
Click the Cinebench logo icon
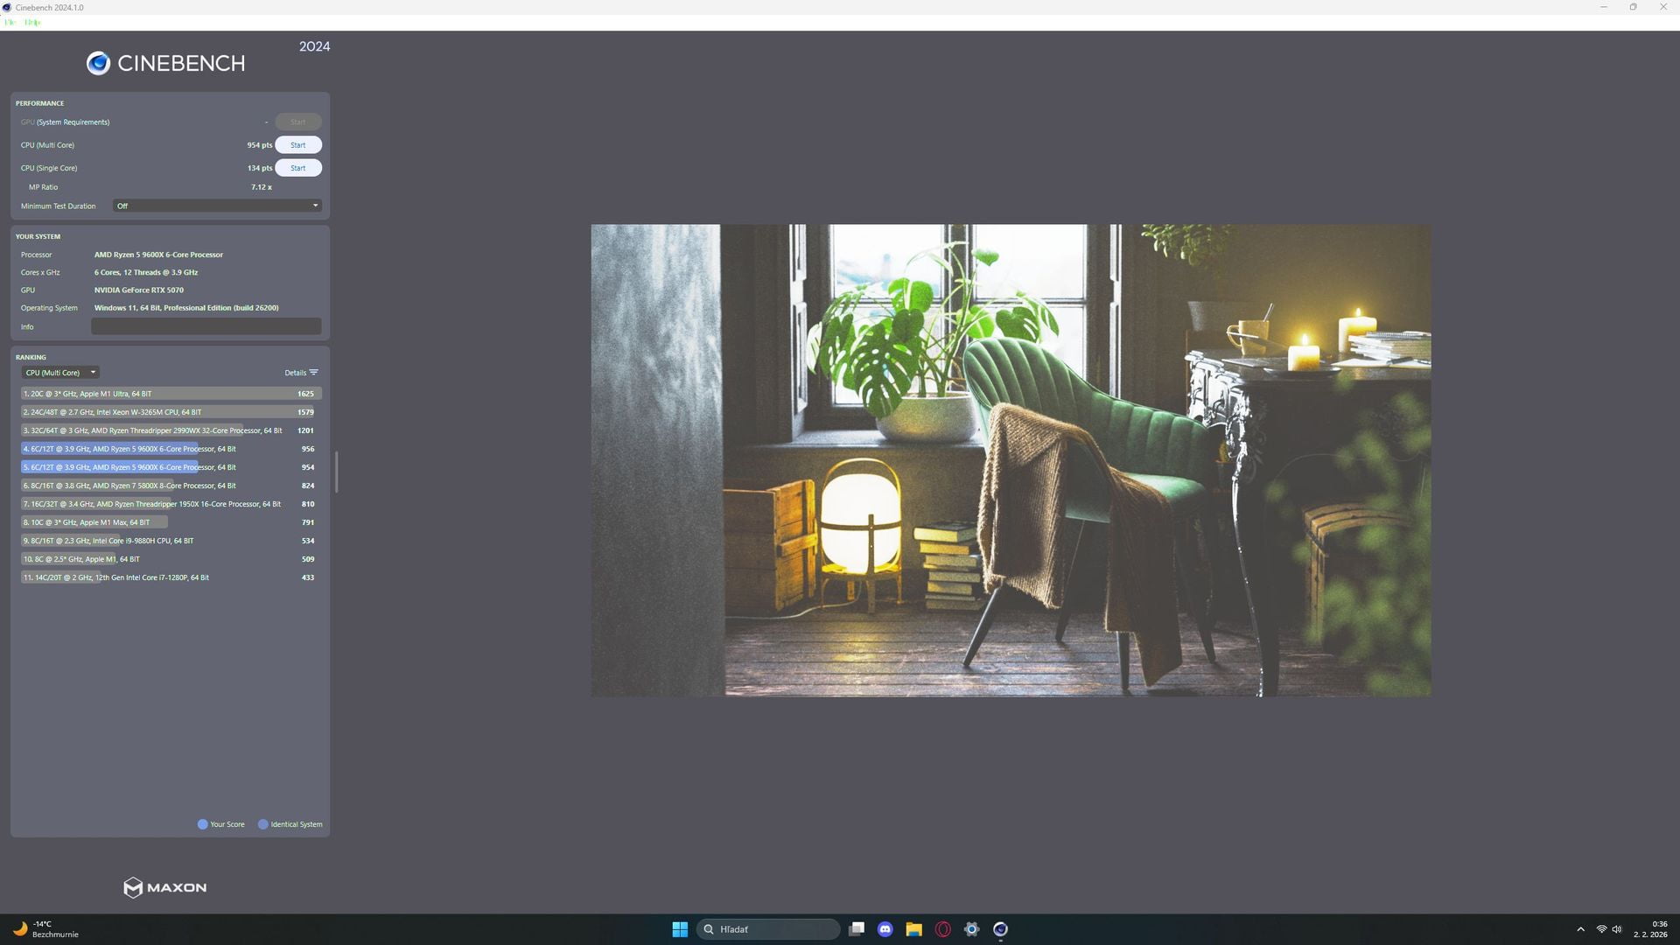(x=98, y=63)
